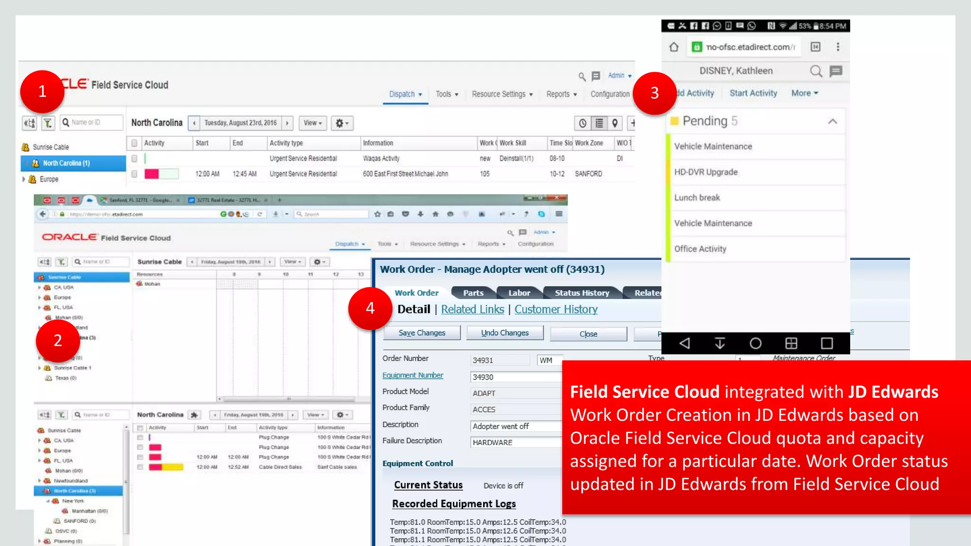Open View dropdown in Sunrise Cable panel
Image resolution: width=971 pixels, height=546 pixels.
293,262
